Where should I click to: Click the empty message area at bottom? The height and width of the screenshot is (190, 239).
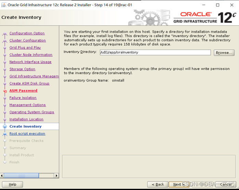tap(149, 166)
